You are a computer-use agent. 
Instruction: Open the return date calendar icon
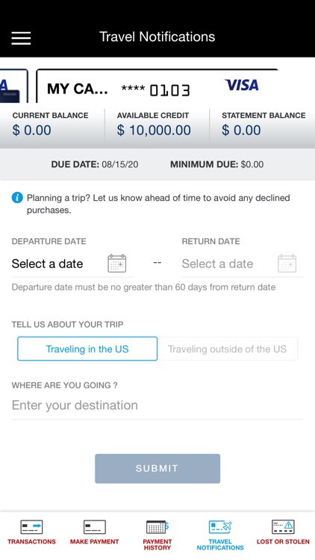coord(287,264)
